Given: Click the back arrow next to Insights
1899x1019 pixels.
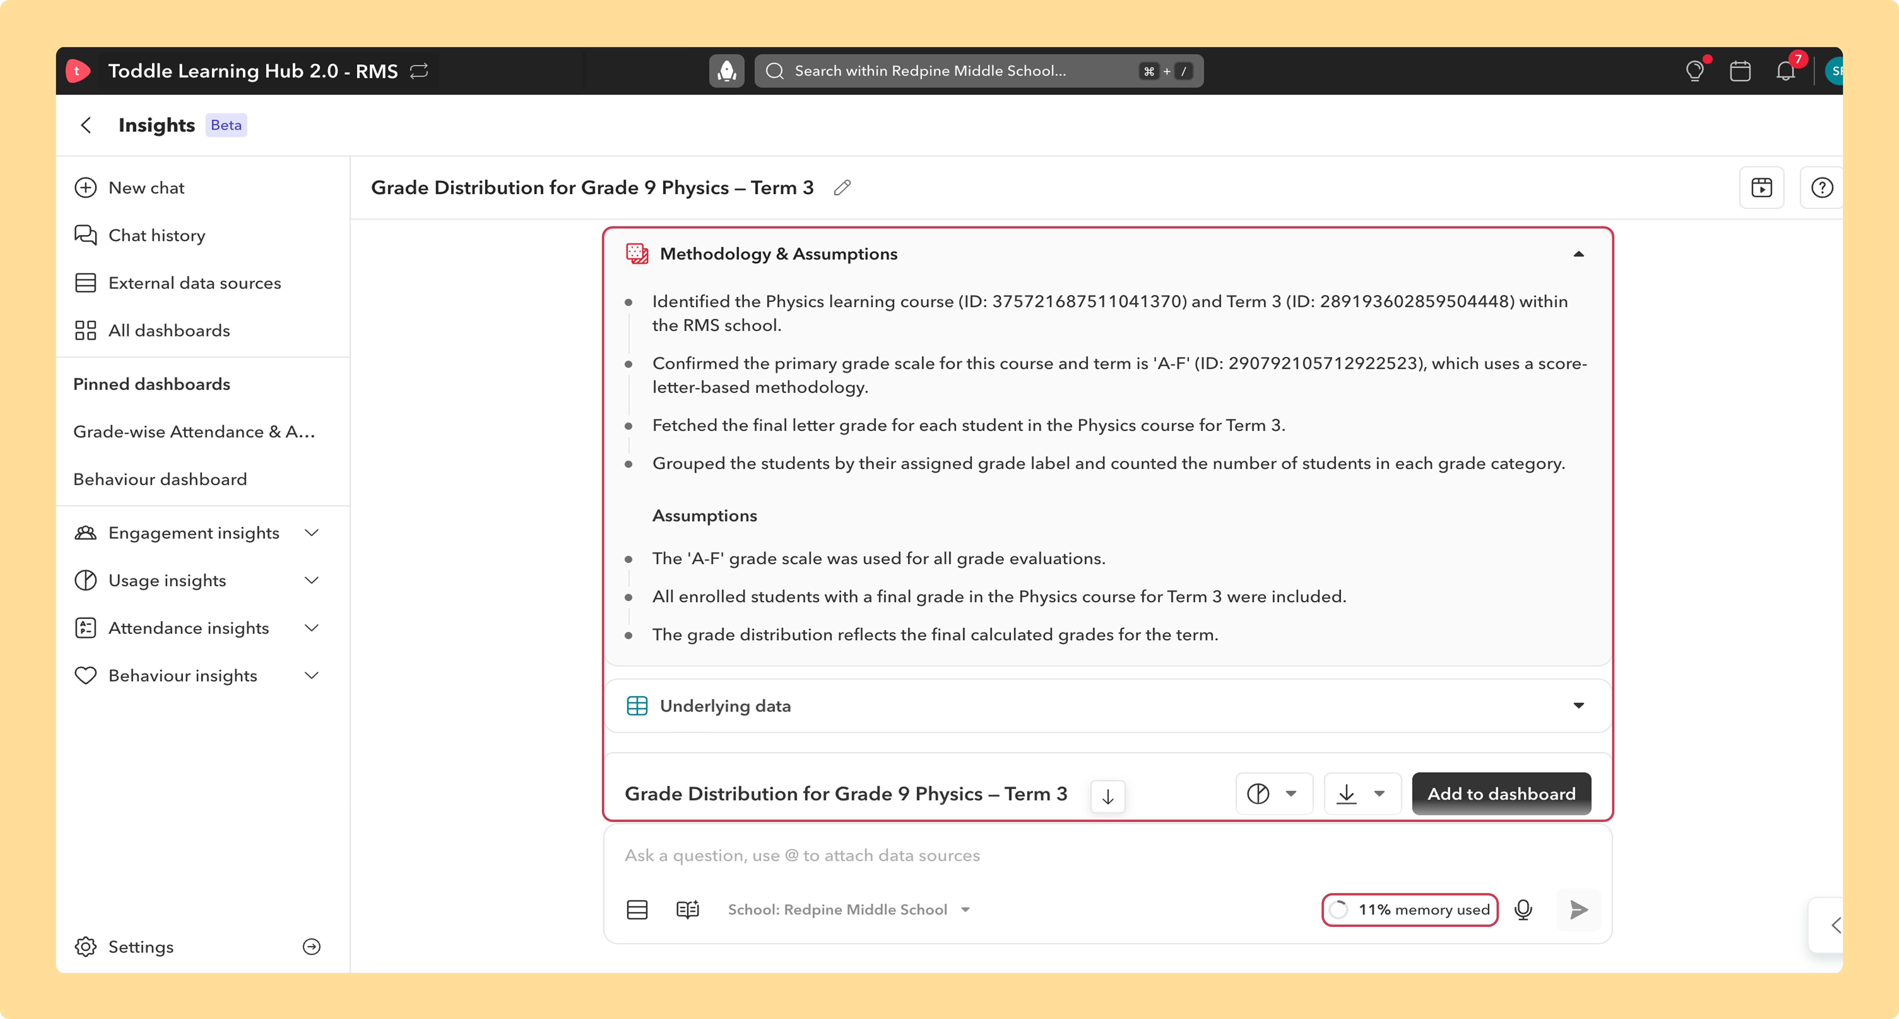Looking at the screenshot, I should click(x=86, y=125).
